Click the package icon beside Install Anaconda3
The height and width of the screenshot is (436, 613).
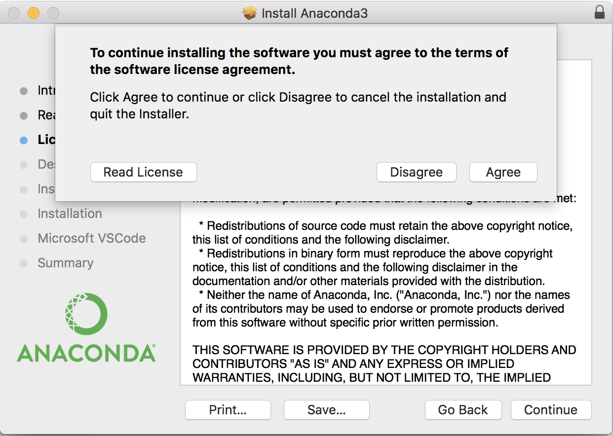pos(250,13)
